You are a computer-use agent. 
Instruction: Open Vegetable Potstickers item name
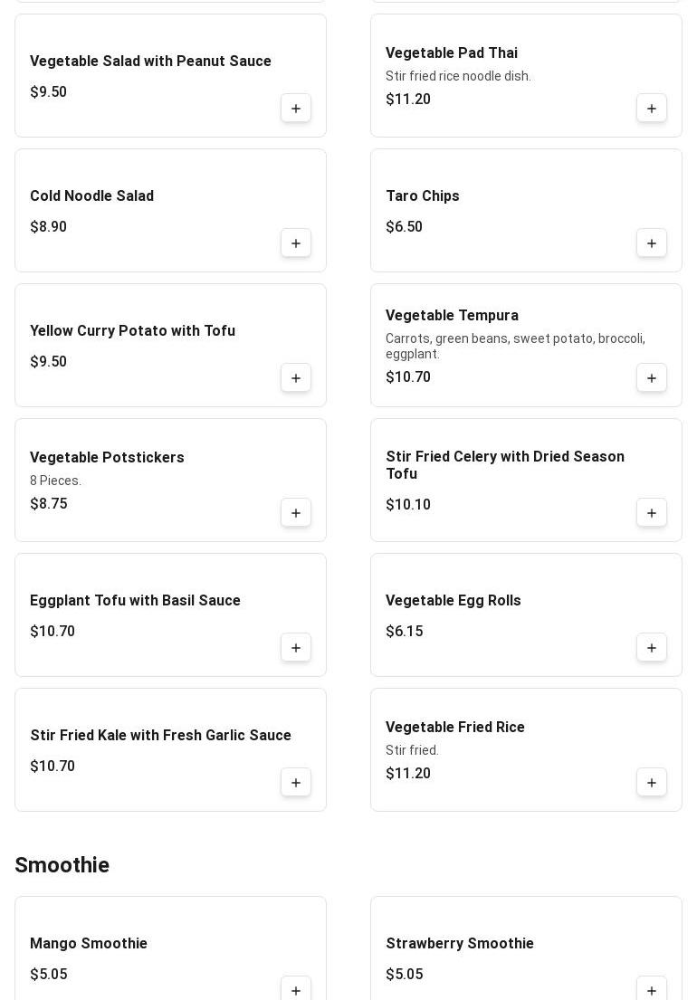(107, 458)
